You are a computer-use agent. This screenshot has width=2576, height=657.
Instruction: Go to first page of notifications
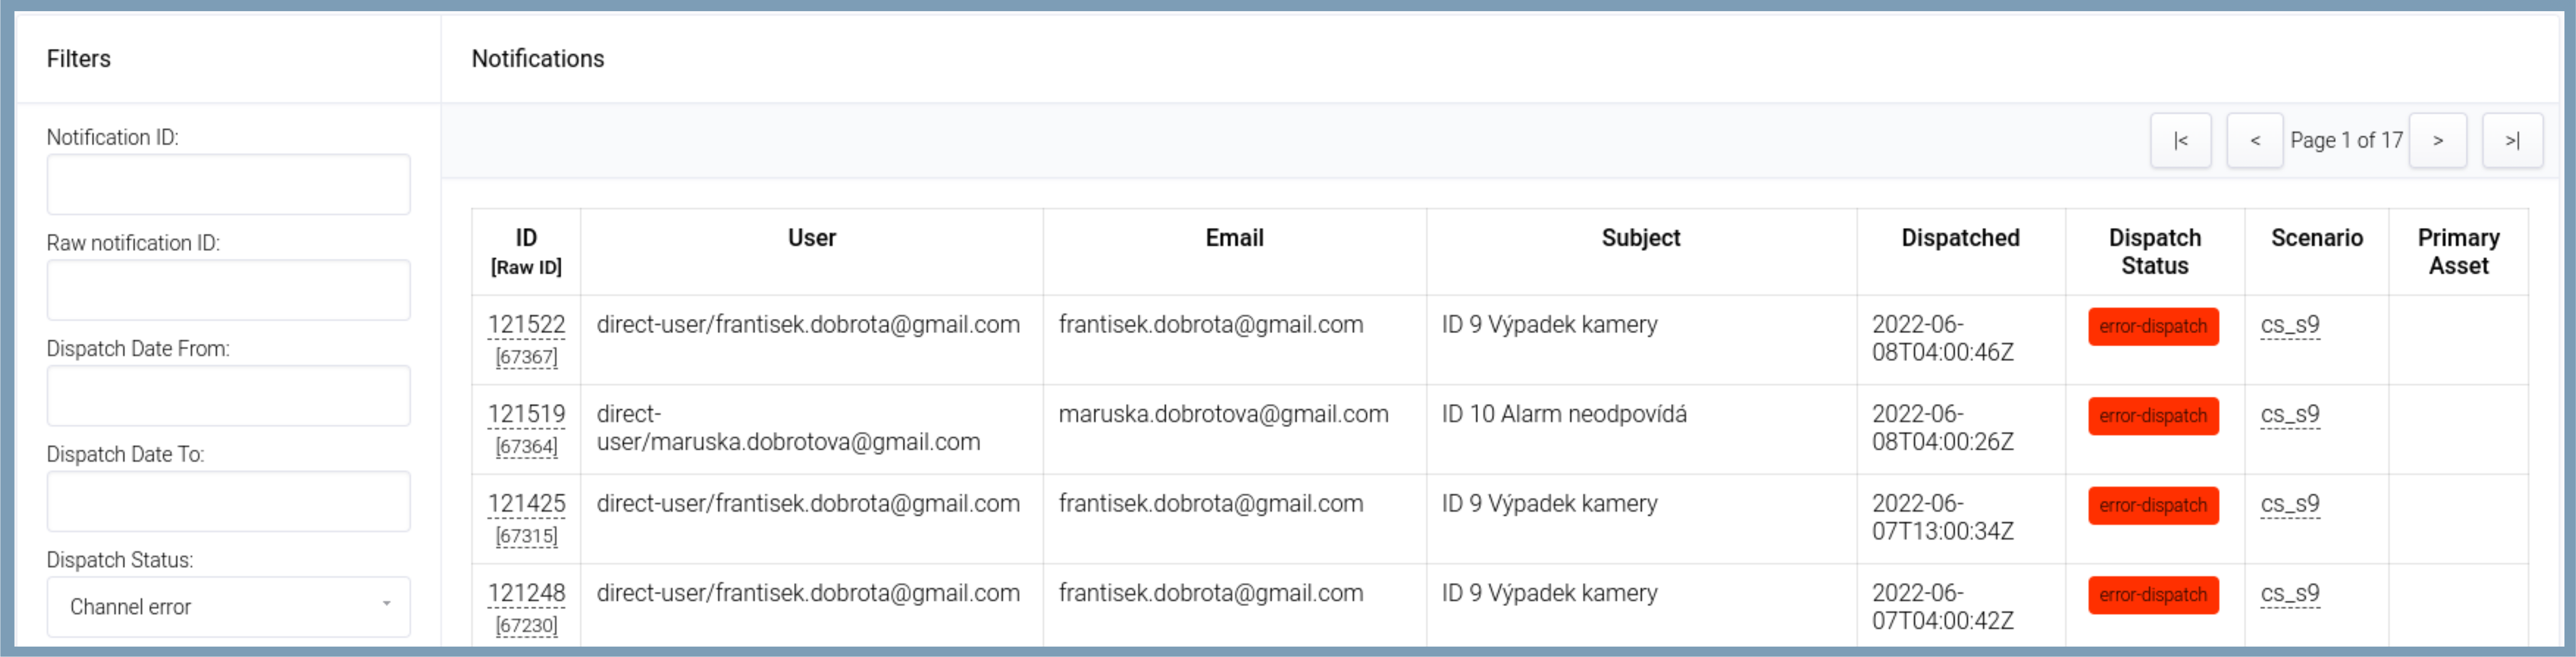[2180, 141]
